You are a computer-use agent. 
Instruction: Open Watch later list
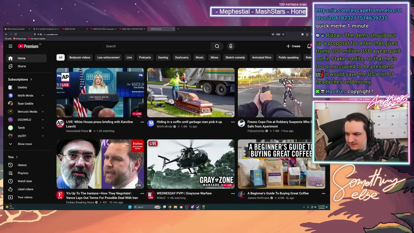point(26,181)
